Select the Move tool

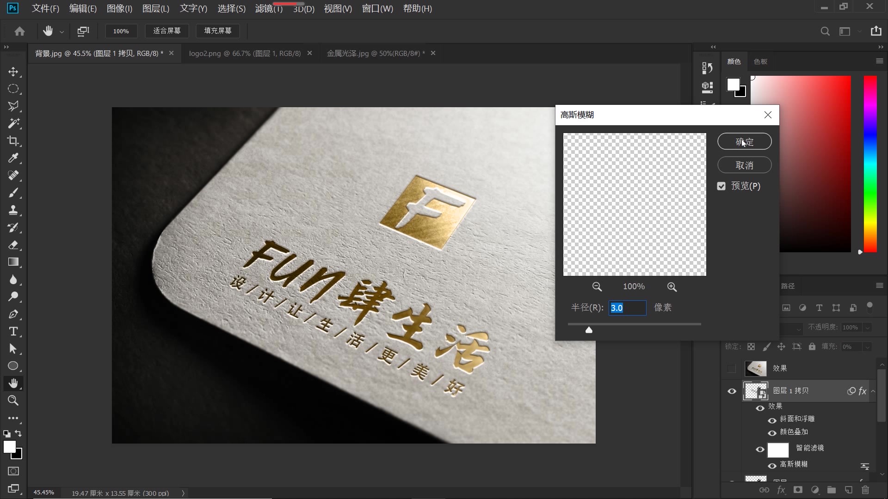13,72
